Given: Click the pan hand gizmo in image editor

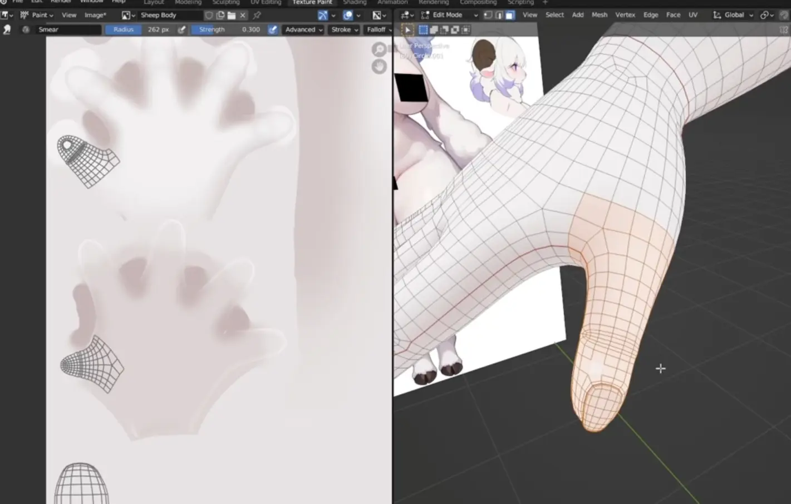Looking at the screenshot, I should 379,67.
